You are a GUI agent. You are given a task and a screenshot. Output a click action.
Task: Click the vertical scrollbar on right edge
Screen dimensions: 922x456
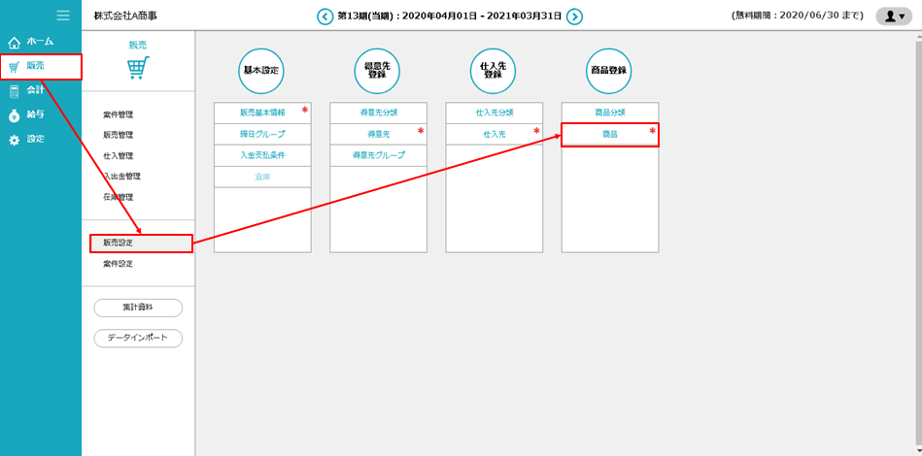916,243
